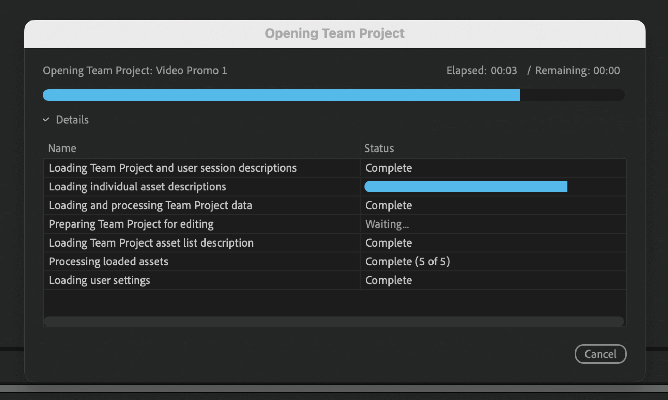Select the Loading user settings row
This screenshot has width=668, height=400.
point(99,280)
